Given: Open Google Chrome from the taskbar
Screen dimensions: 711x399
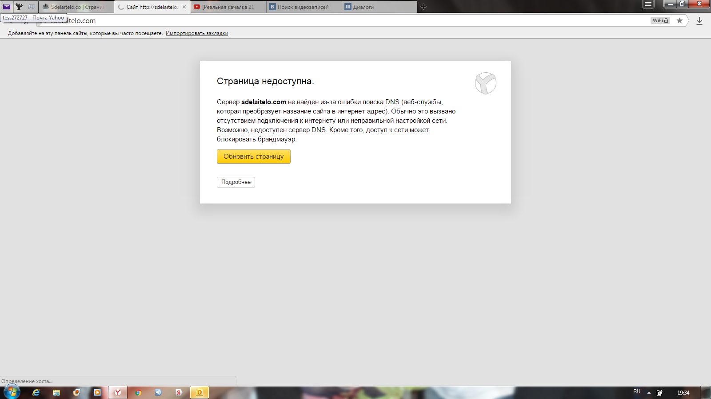Looking at the screenshot, I should (x=138, y=392).
